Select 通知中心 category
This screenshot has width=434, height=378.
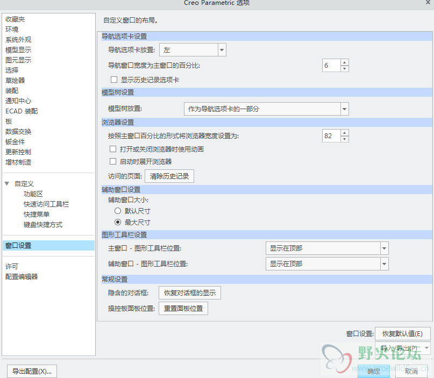click(18, 101)
